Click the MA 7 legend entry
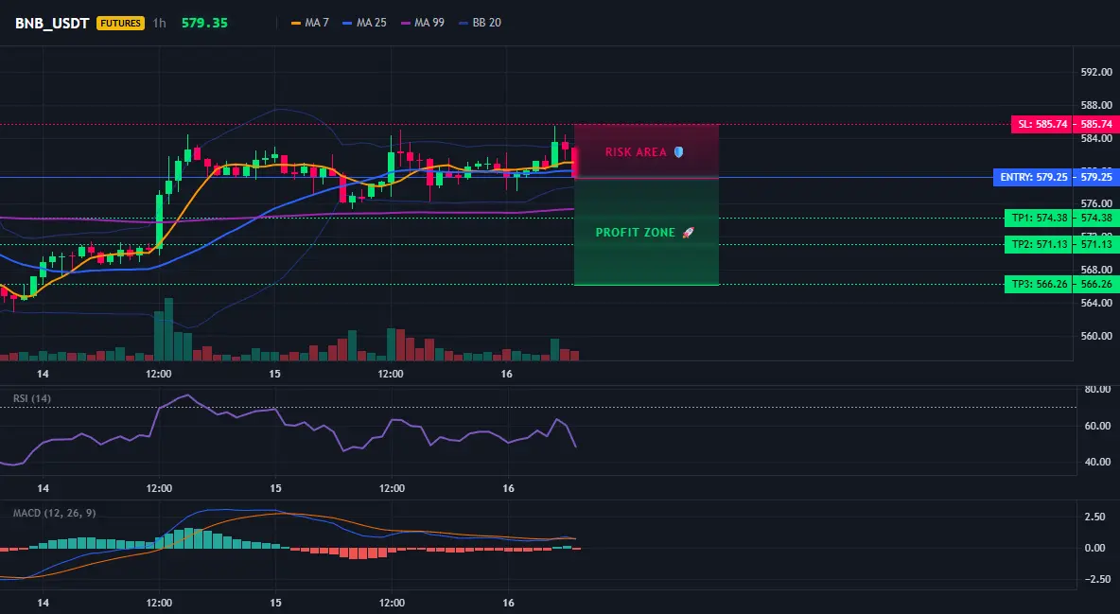The height and width of the screenshot is (614, 1120). (310, 23)
